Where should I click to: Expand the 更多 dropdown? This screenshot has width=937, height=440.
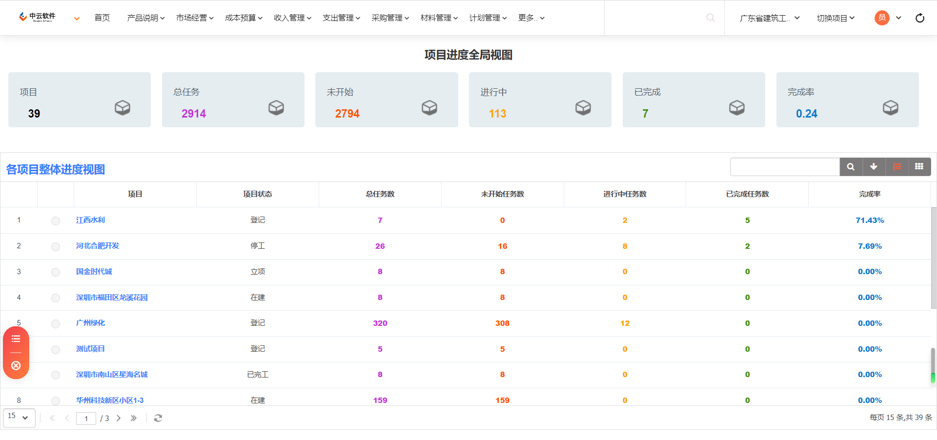pyautogui.click(x=531, y=18)
